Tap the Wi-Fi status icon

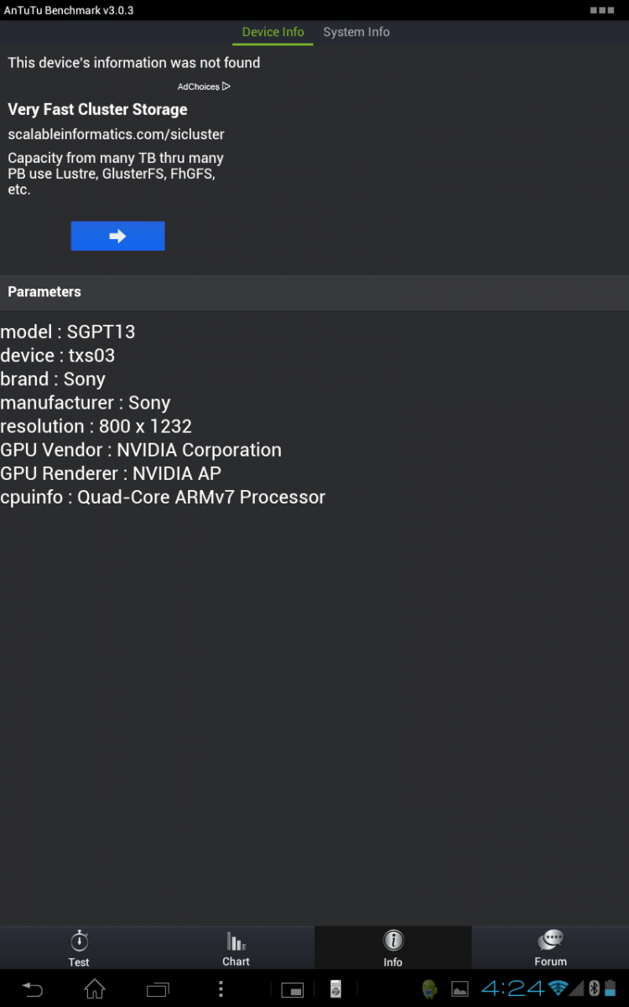[559, 988]
